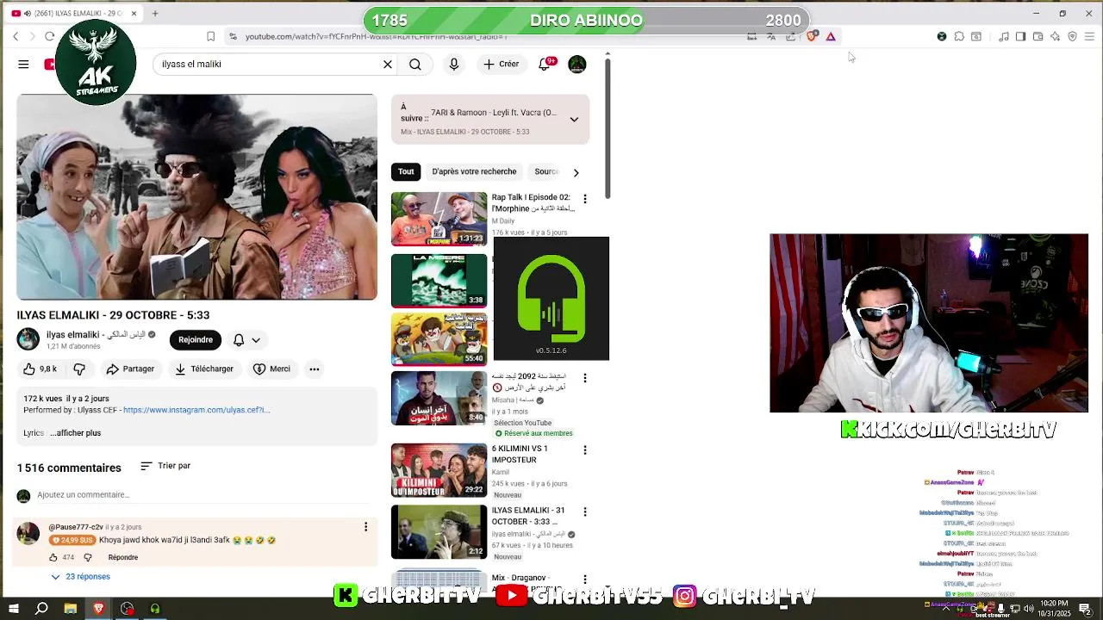The image size is (1103, 620).
Task: Start voice search with the microphone
Action: coord(454,65)
